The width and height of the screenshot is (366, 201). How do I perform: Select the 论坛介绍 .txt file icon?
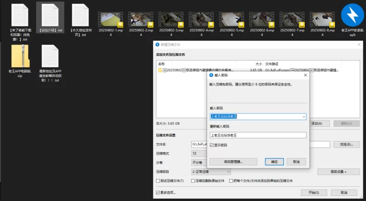[50, 15]
